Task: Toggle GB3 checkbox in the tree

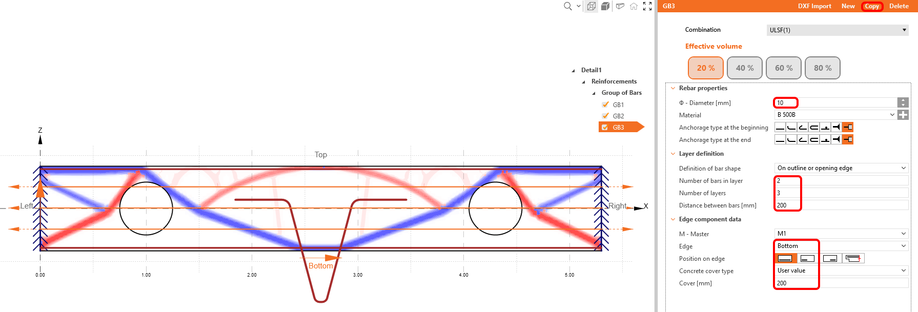Action: [605, 127]
